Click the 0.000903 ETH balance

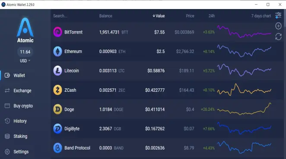[112, 51]
